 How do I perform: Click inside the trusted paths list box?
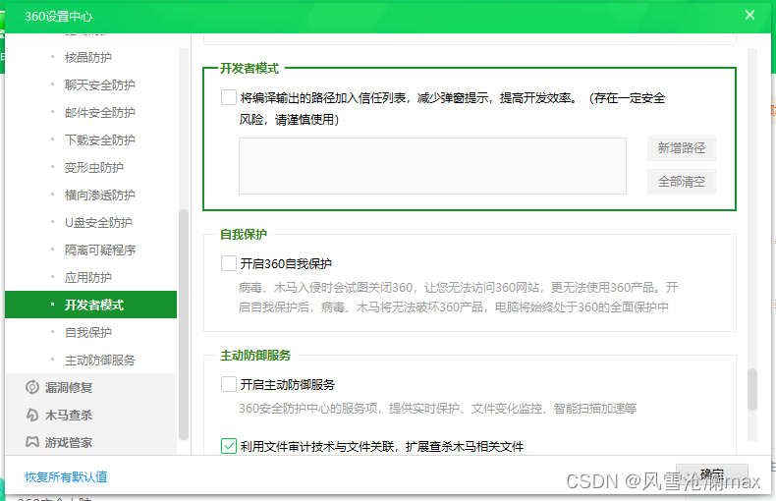click(x=432, y=166)
